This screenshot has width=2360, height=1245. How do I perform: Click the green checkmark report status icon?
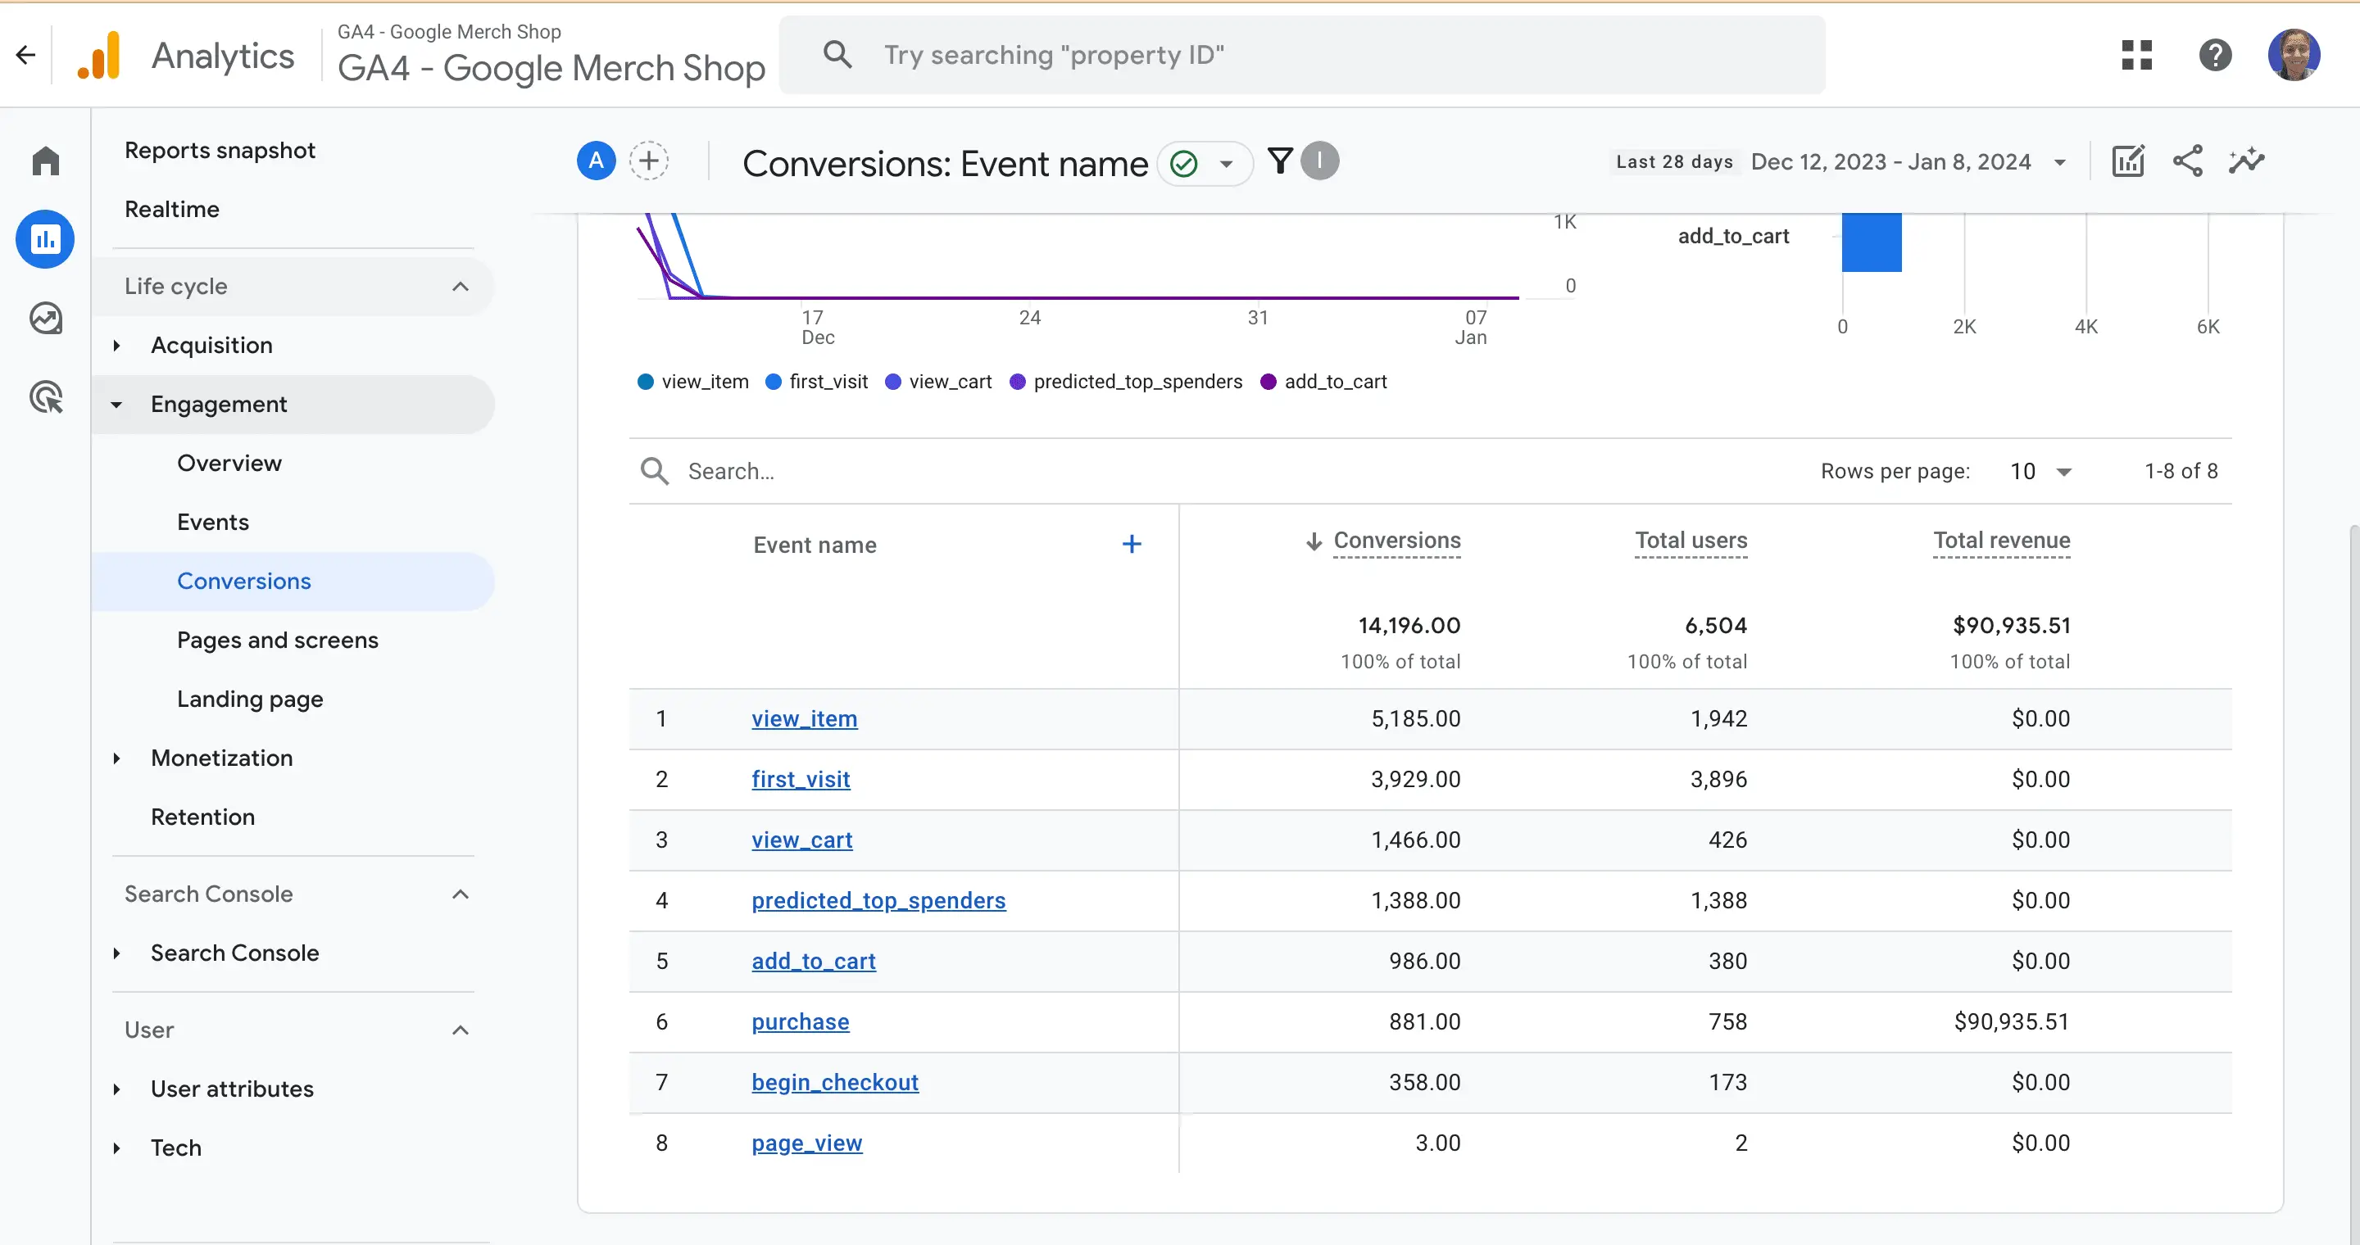[x=1183, y=164]
